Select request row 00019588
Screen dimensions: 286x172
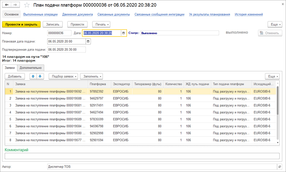click(x=140, y=98)
